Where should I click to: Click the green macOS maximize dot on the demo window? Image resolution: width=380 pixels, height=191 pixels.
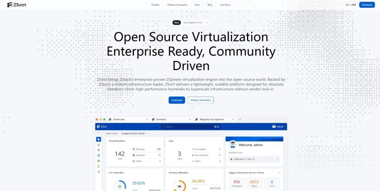104,120
